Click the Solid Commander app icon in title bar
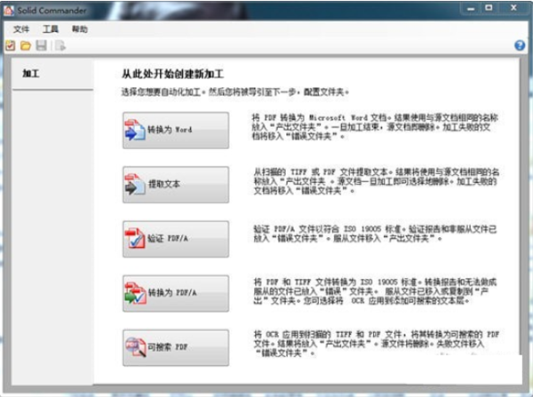Screen dimensions: 533x397 (8, 9)
